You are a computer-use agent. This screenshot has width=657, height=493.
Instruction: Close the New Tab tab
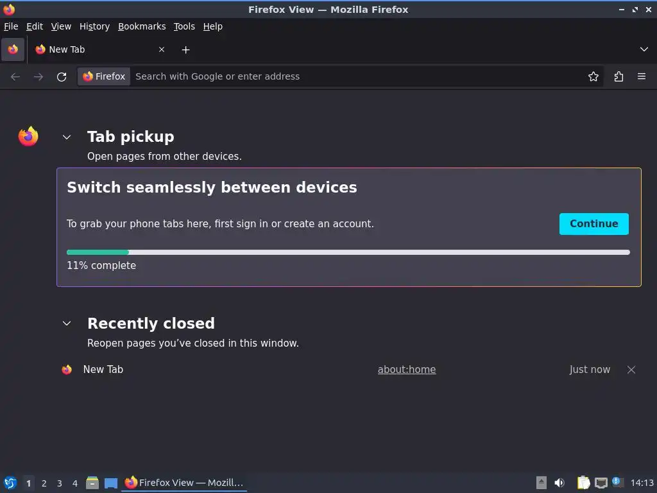point(161,49)
